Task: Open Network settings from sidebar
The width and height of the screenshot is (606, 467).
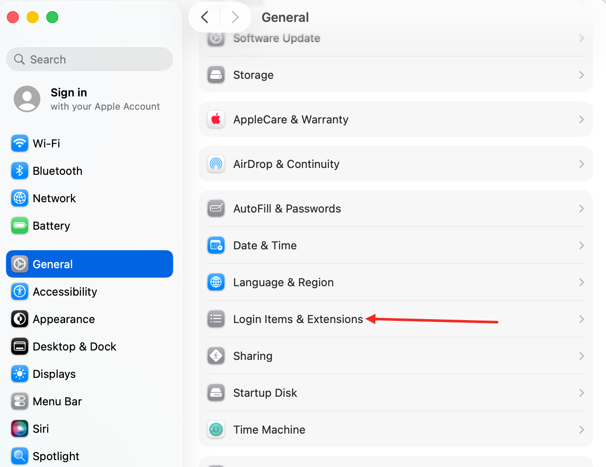Action: (90, 198)
